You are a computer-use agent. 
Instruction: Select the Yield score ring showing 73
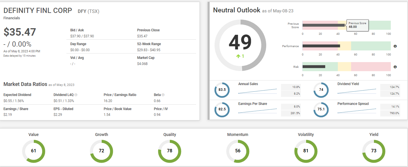(374, 151)
